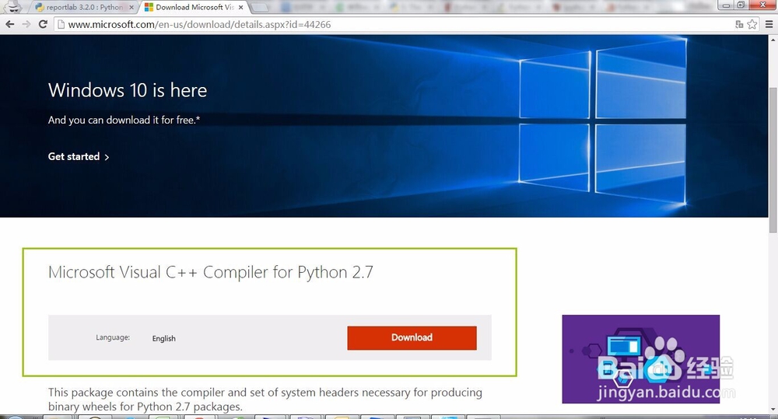The height and width of the screenshot is (419, 778).
Task: Click the Language: label
Action: click(x=113, y=337)
